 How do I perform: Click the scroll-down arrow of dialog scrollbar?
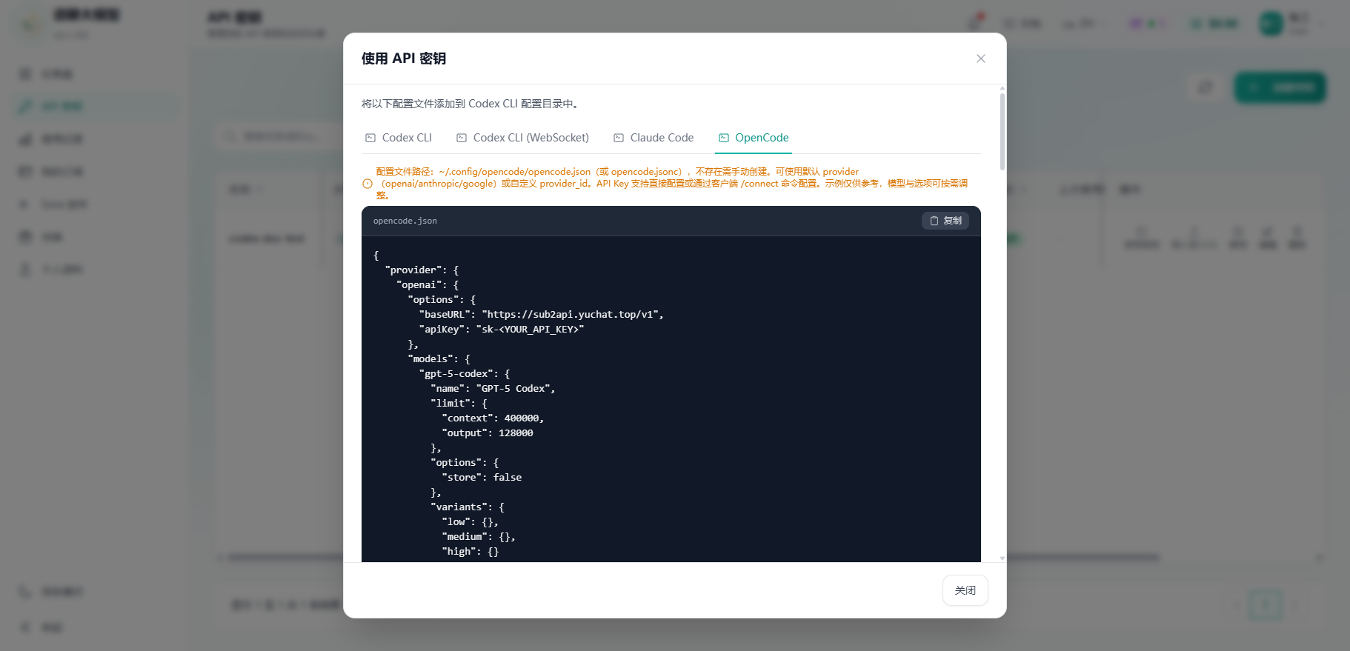point(1002,558)
